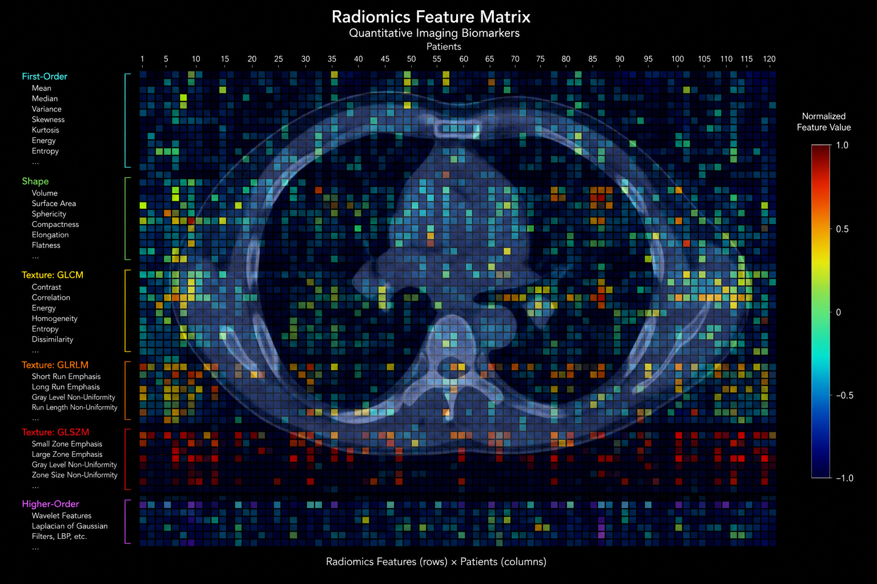Click patient tick label 120

769,59
